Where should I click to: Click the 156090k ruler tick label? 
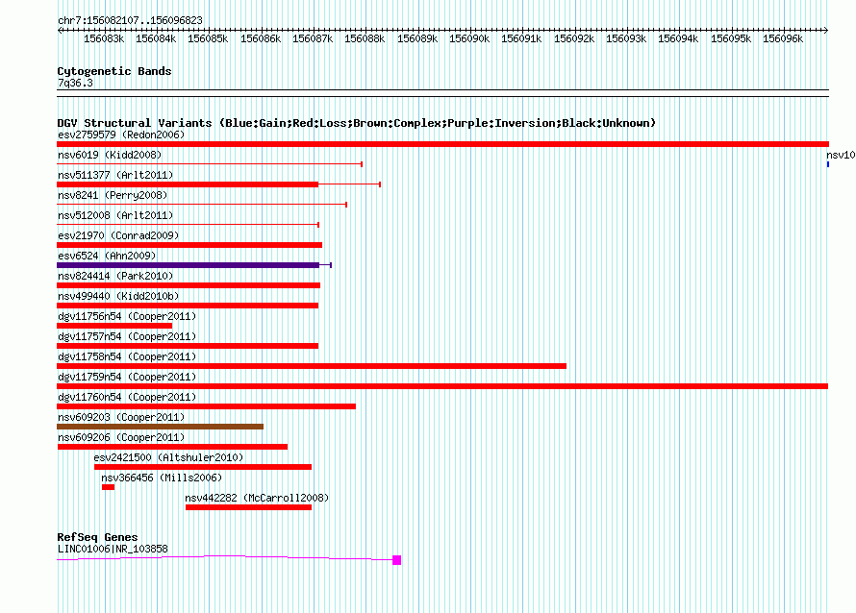[469, 38]
